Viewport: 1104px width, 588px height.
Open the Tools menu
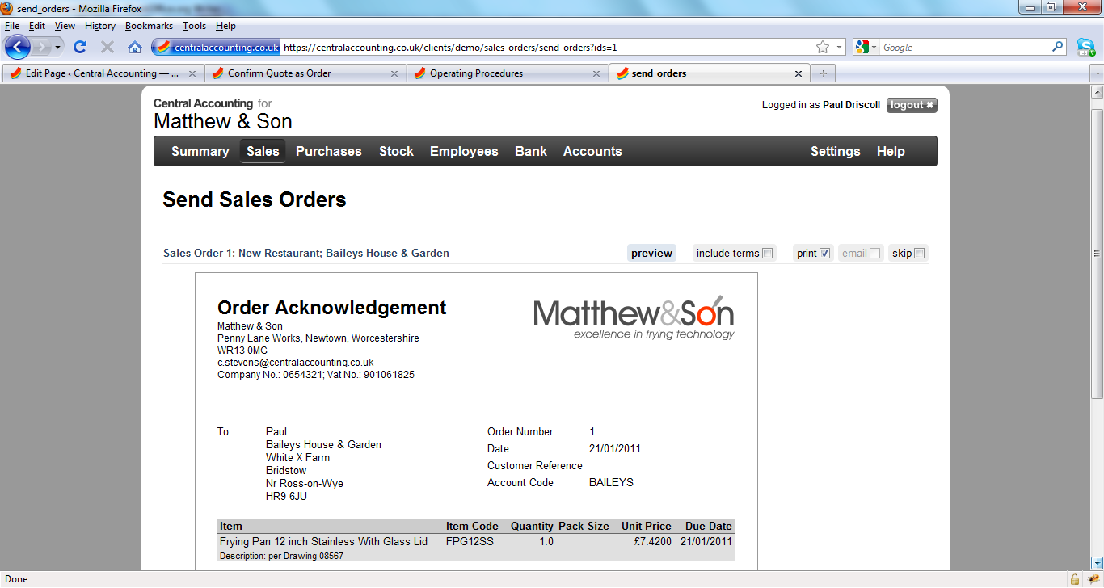[194, 26]
